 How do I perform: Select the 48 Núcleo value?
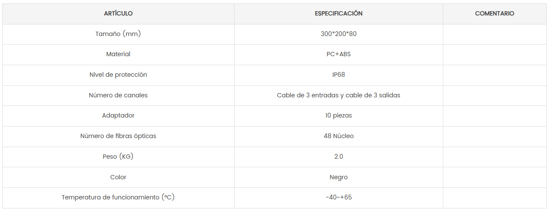[339, 136]
